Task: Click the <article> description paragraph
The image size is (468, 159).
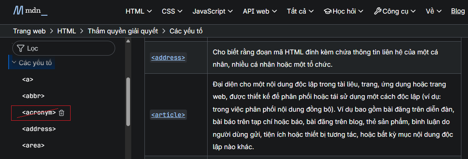Action: tap(333, 115)
